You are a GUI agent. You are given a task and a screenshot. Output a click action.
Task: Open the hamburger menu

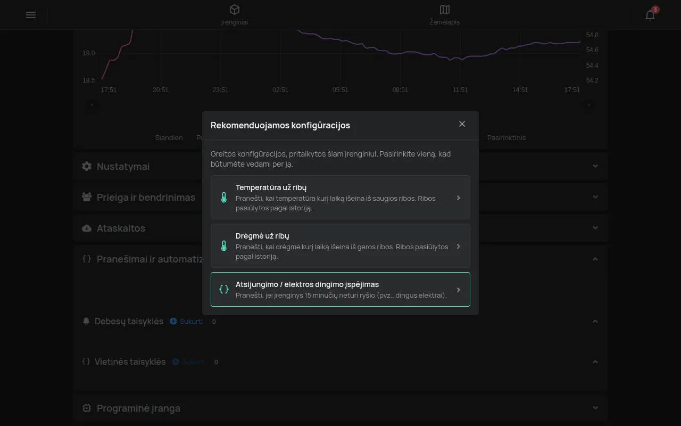[x=31, y=15]
